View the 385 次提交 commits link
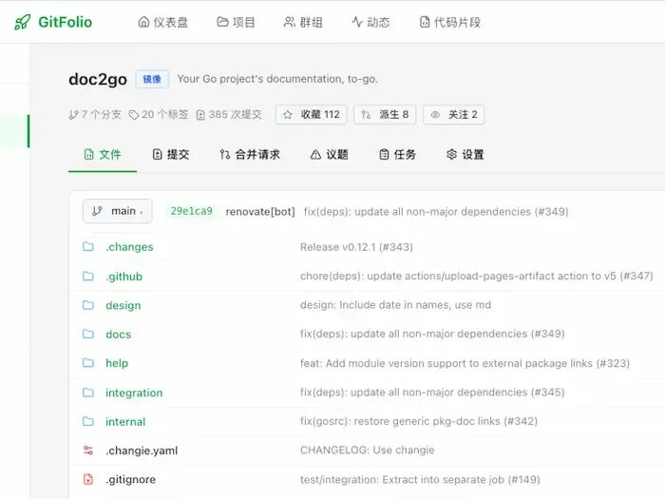Screen dimensions: 665x499 tap(229, 115)
